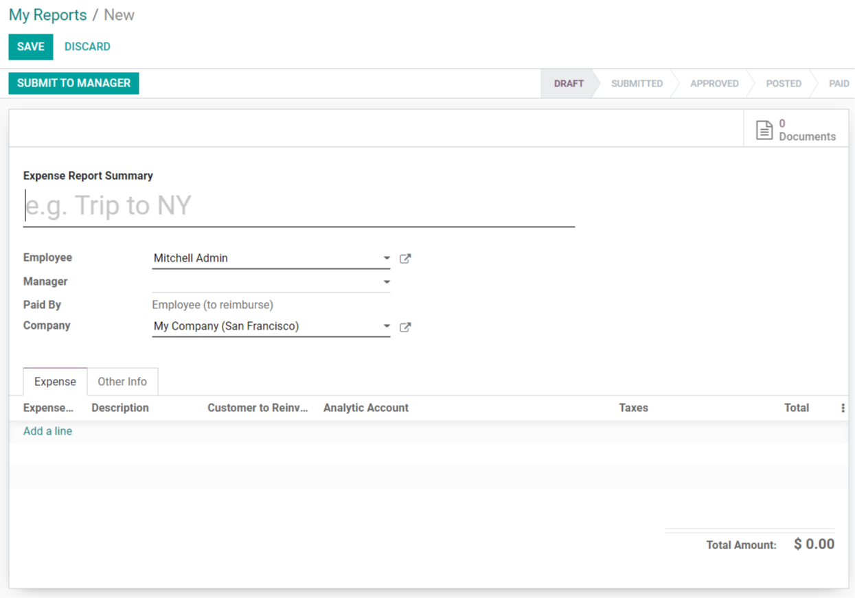Open the 0 Documents stat button

796,128
